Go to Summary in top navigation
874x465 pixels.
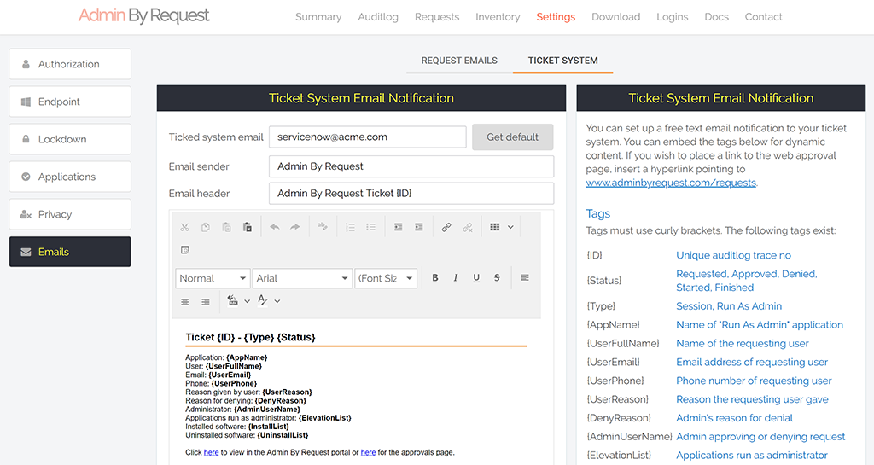tap(318, 17)
